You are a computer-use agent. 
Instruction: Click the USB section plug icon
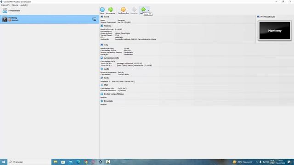102,85
